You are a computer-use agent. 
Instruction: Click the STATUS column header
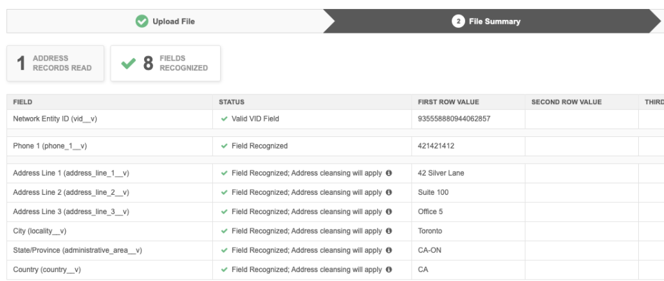click(232, 102)
